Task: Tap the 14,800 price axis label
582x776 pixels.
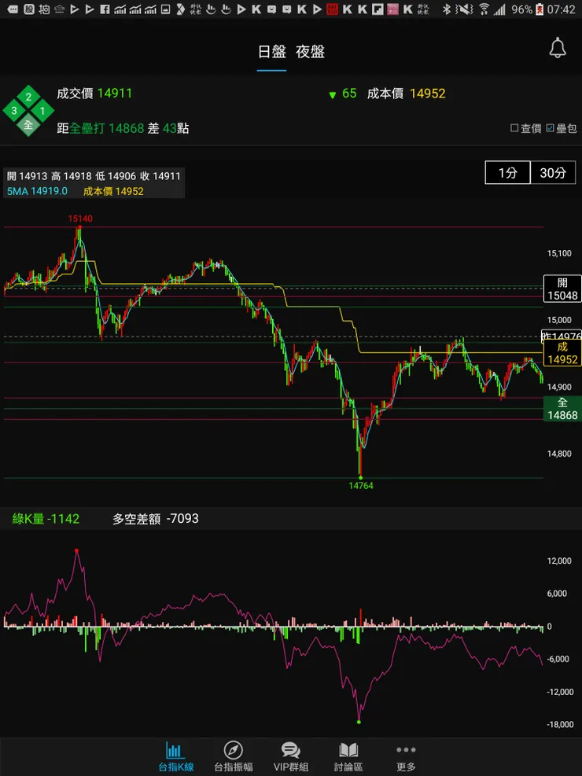Action: click(x=558, y=454)
